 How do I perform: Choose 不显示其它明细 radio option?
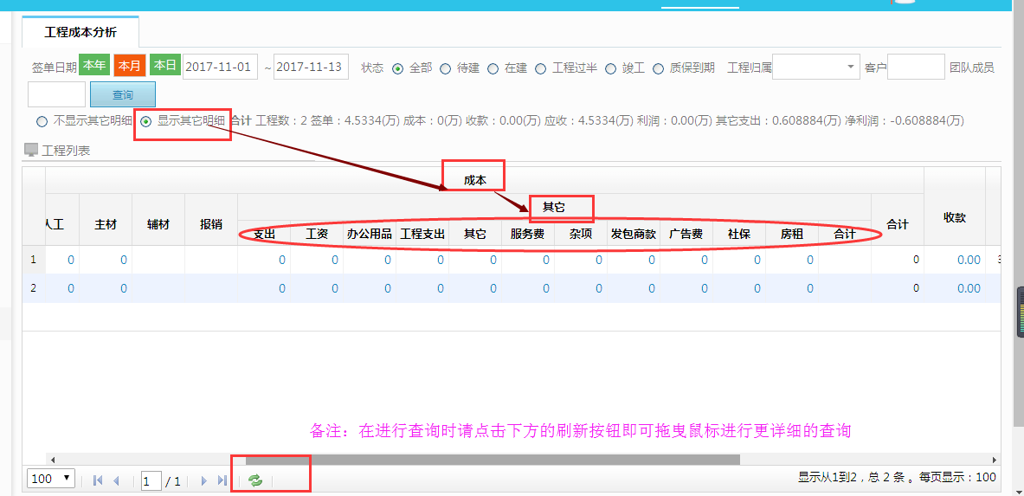(42, 121)
